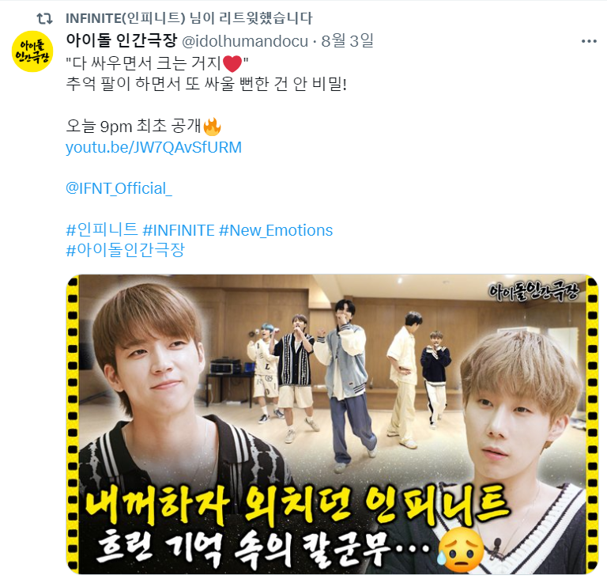Viewport: 607px width, 583px height.
Task: Open the INFINITE(인피니트) retweeted-by label
Action: pos(189,18)
